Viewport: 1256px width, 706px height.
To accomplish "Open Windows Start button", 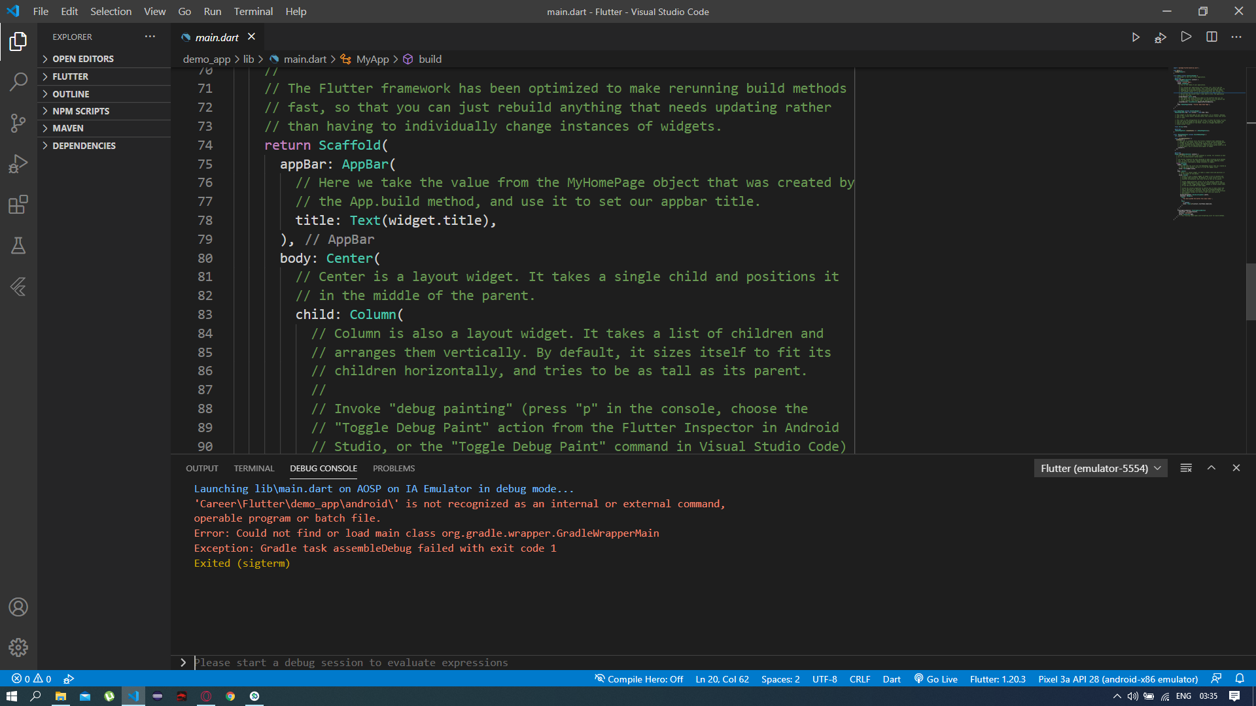I will tap(11, 696).
